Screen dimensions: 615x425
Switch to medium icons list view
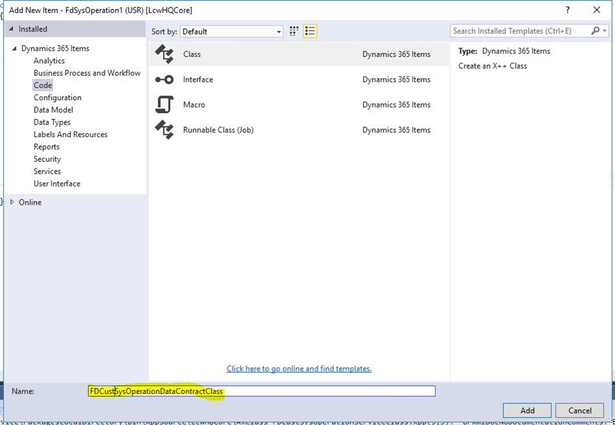click(310, 32)
